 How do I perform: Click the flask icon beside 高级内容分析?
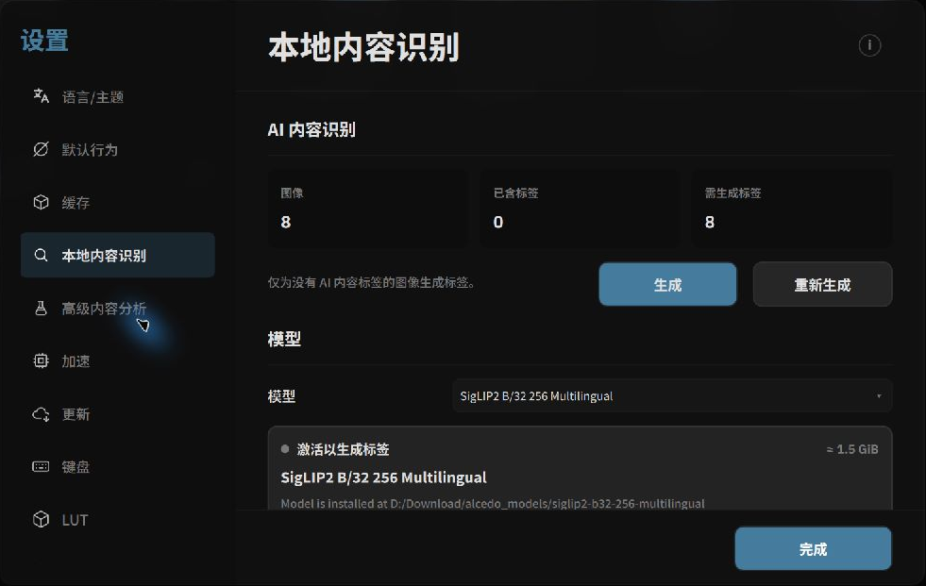pos(41,308)
